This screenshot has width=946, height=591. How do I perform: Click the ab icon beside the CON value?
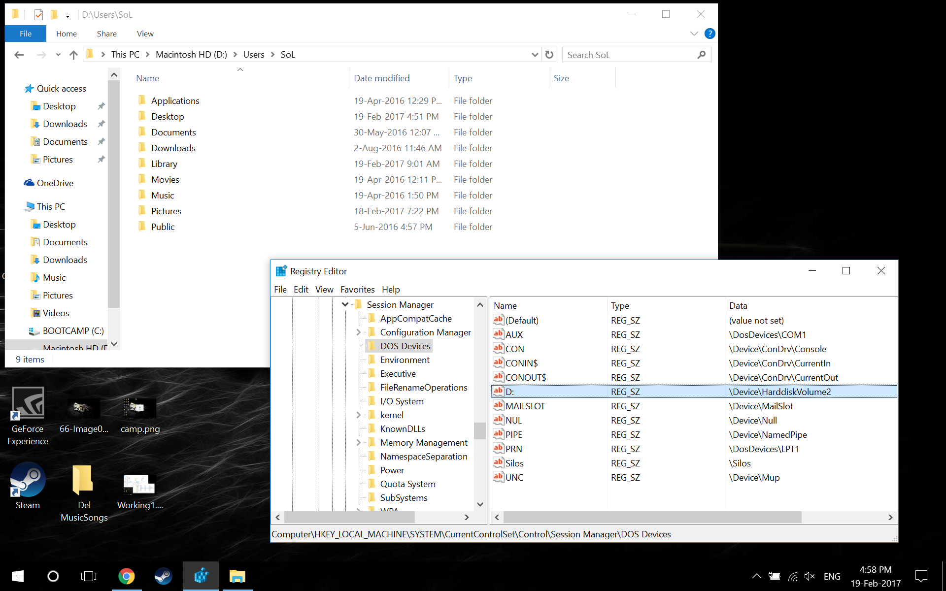click(x=498, y=349)
